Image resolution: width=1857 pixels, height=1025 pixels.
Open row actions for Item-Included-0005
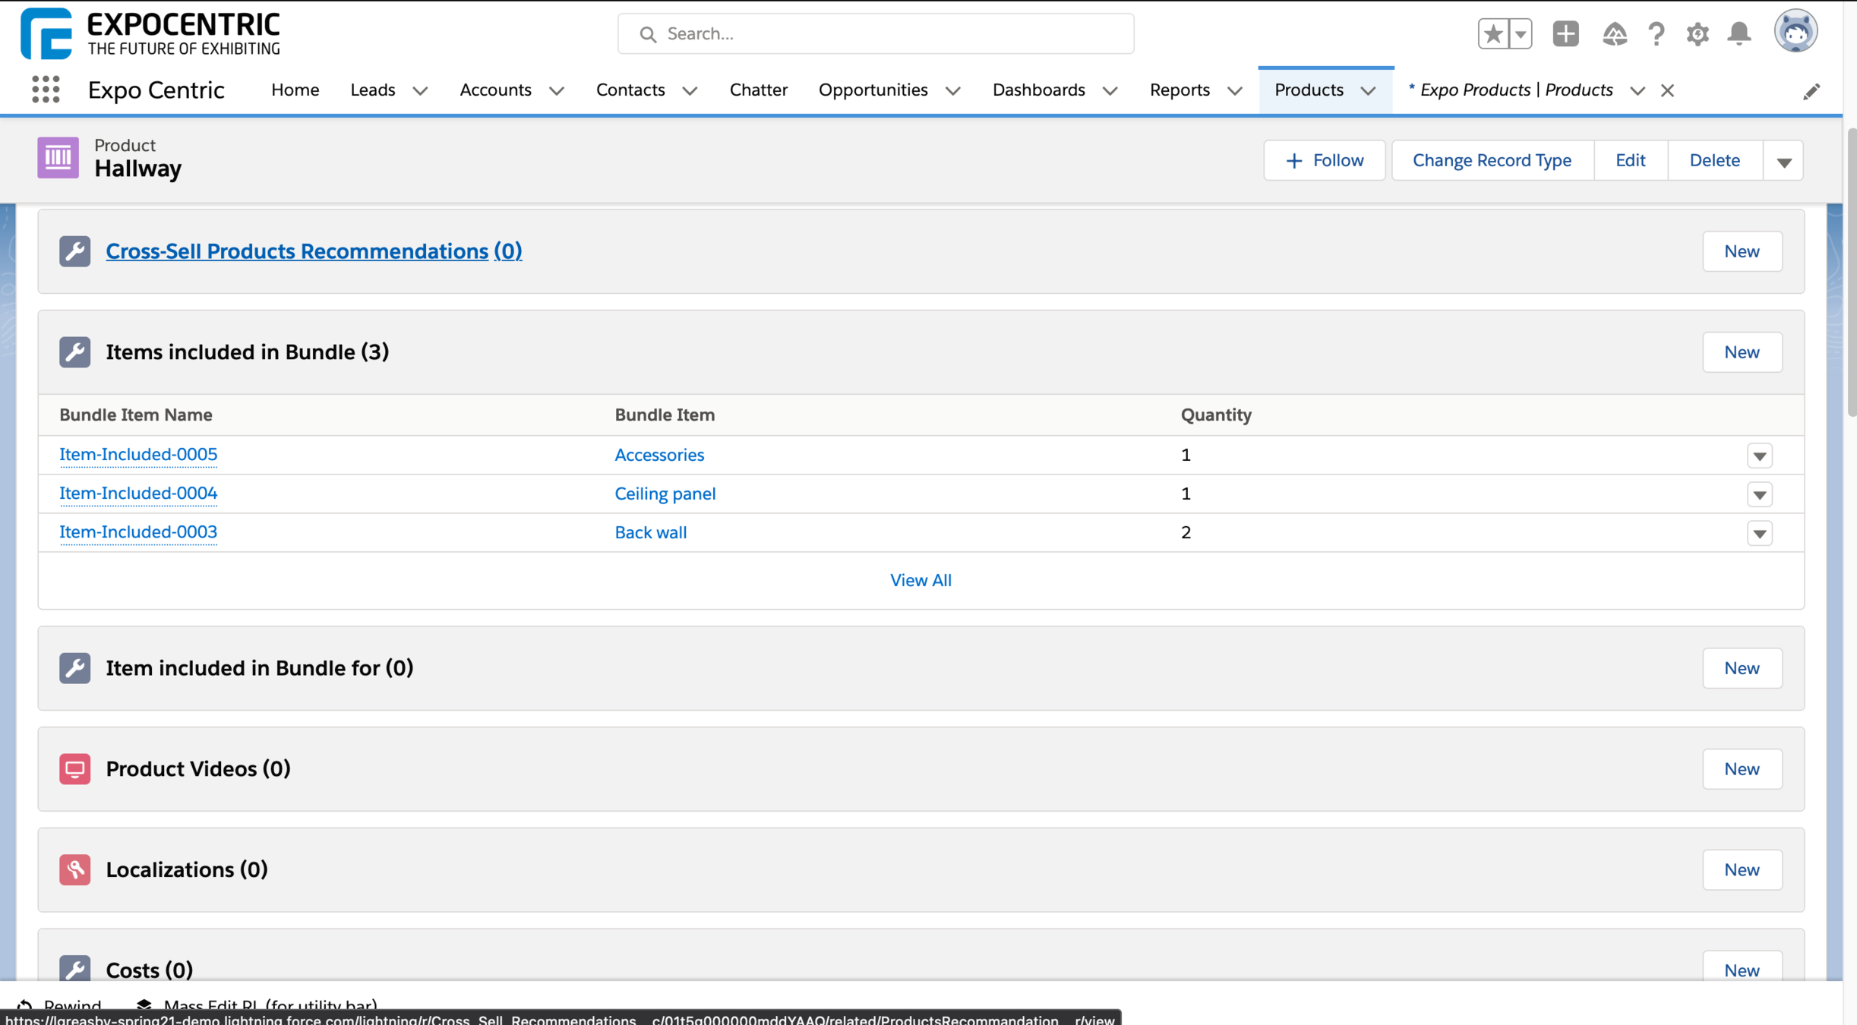click(x=1759, y=456)
